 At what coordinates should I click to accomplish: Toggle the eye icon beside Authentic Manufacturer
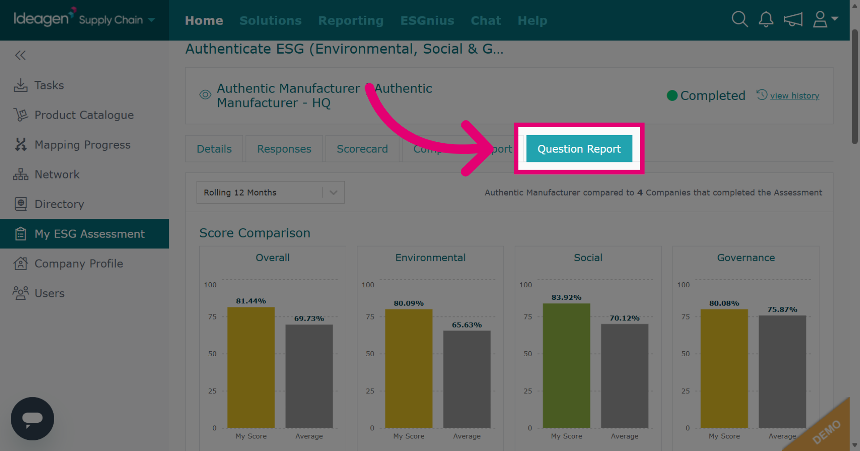click(205, 95)
